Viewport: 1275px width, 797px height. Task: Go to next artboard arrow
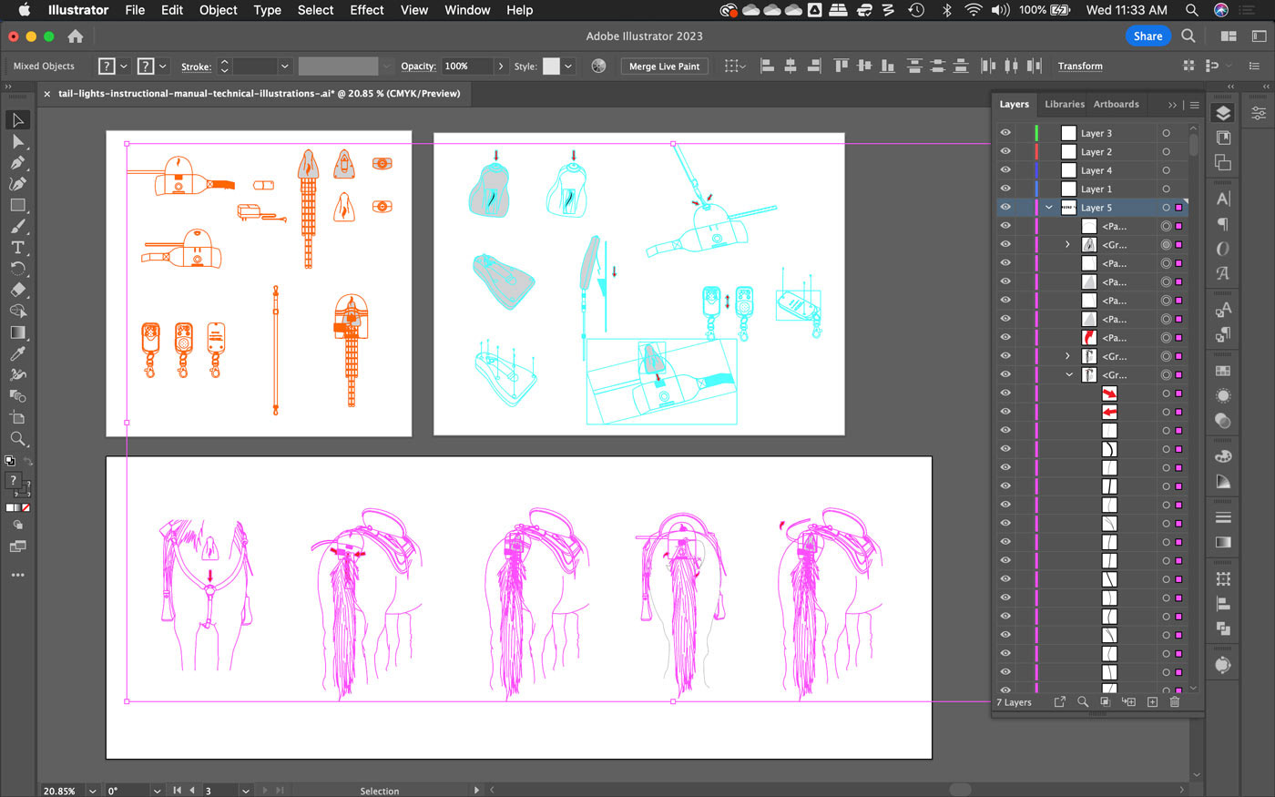pos(264,791)
